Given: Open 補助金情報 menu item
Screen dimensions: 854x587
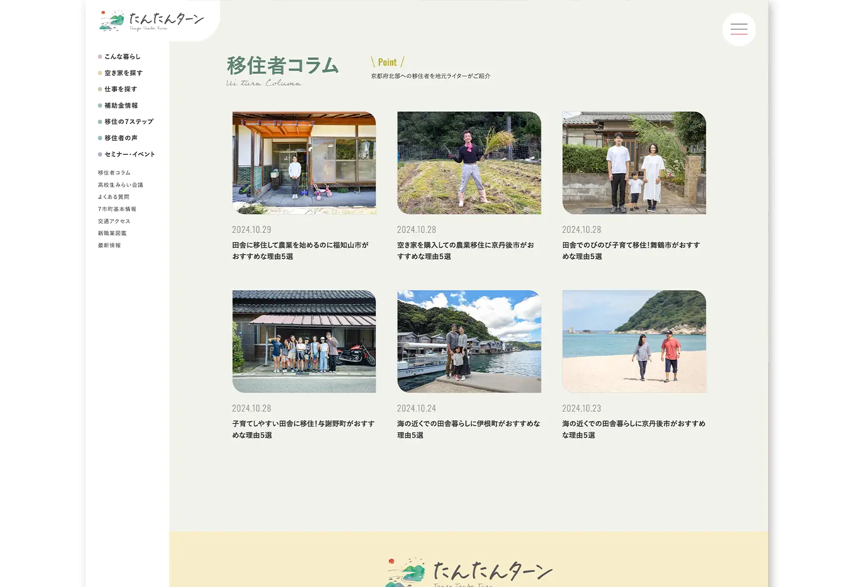Looking at the screenshot, I should (x=121, y=106).
